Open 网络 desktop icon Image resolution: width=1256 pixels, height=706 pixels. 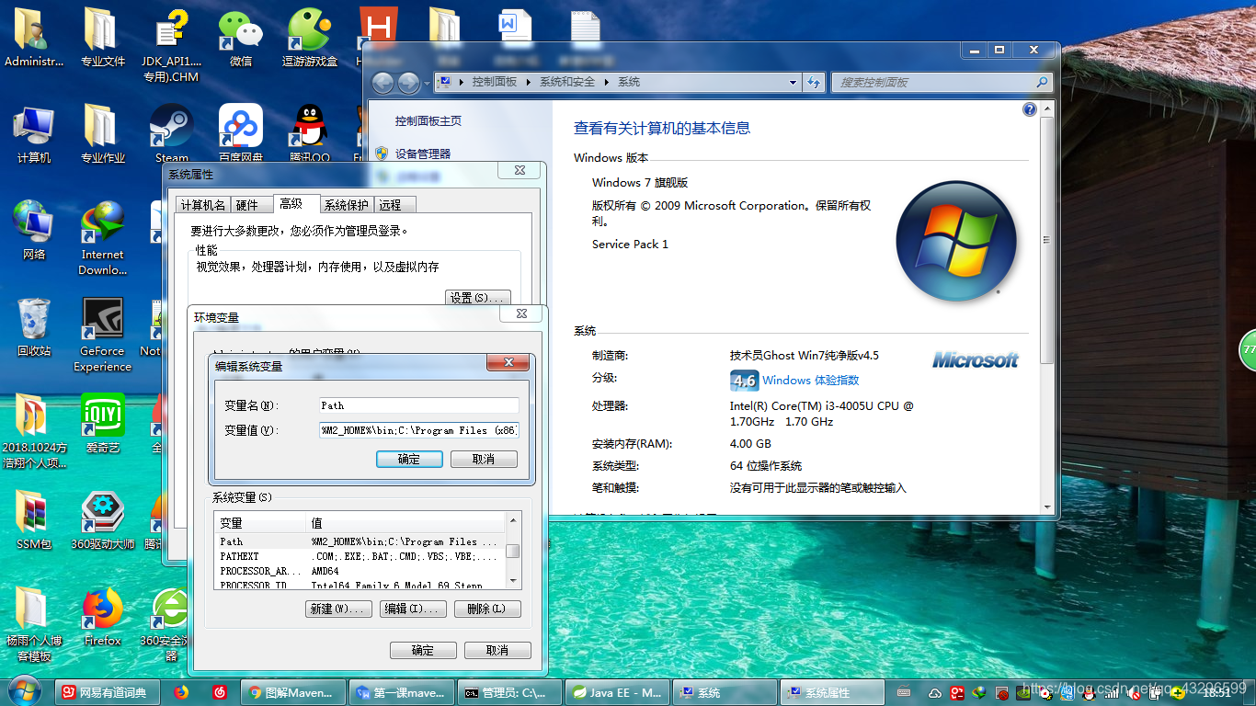34,231
